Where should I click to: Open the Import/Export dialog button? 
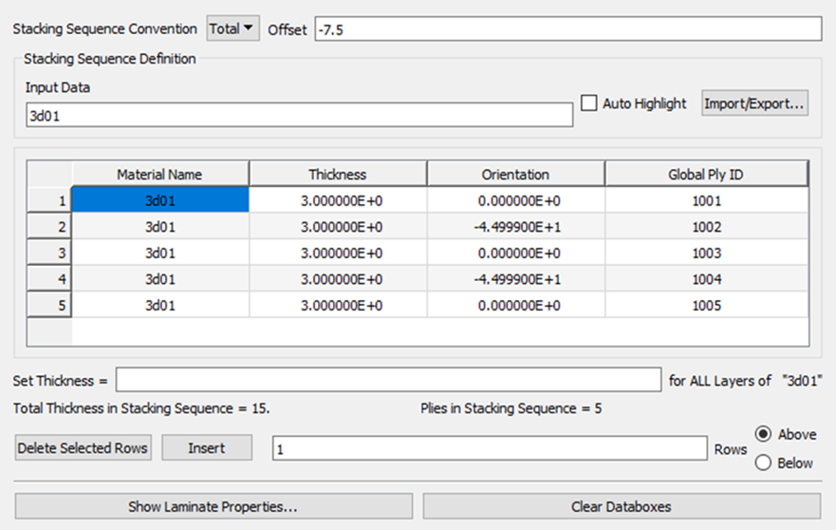click(754, 104)
